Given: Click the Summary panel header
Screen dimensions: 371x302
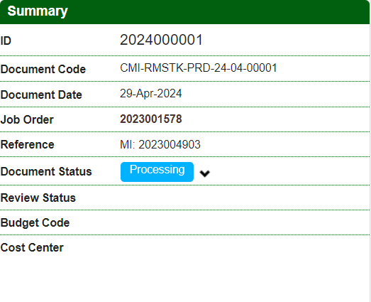Looking at the screenshot, I should [x=184, y=11].
